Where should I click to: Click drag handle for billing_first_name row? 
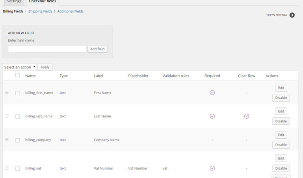pos(7,93)
